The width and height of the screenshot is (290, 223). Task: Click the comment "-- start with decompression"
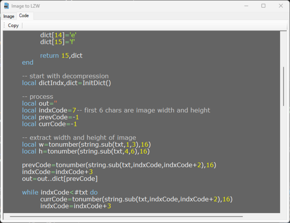click(65, 76)
